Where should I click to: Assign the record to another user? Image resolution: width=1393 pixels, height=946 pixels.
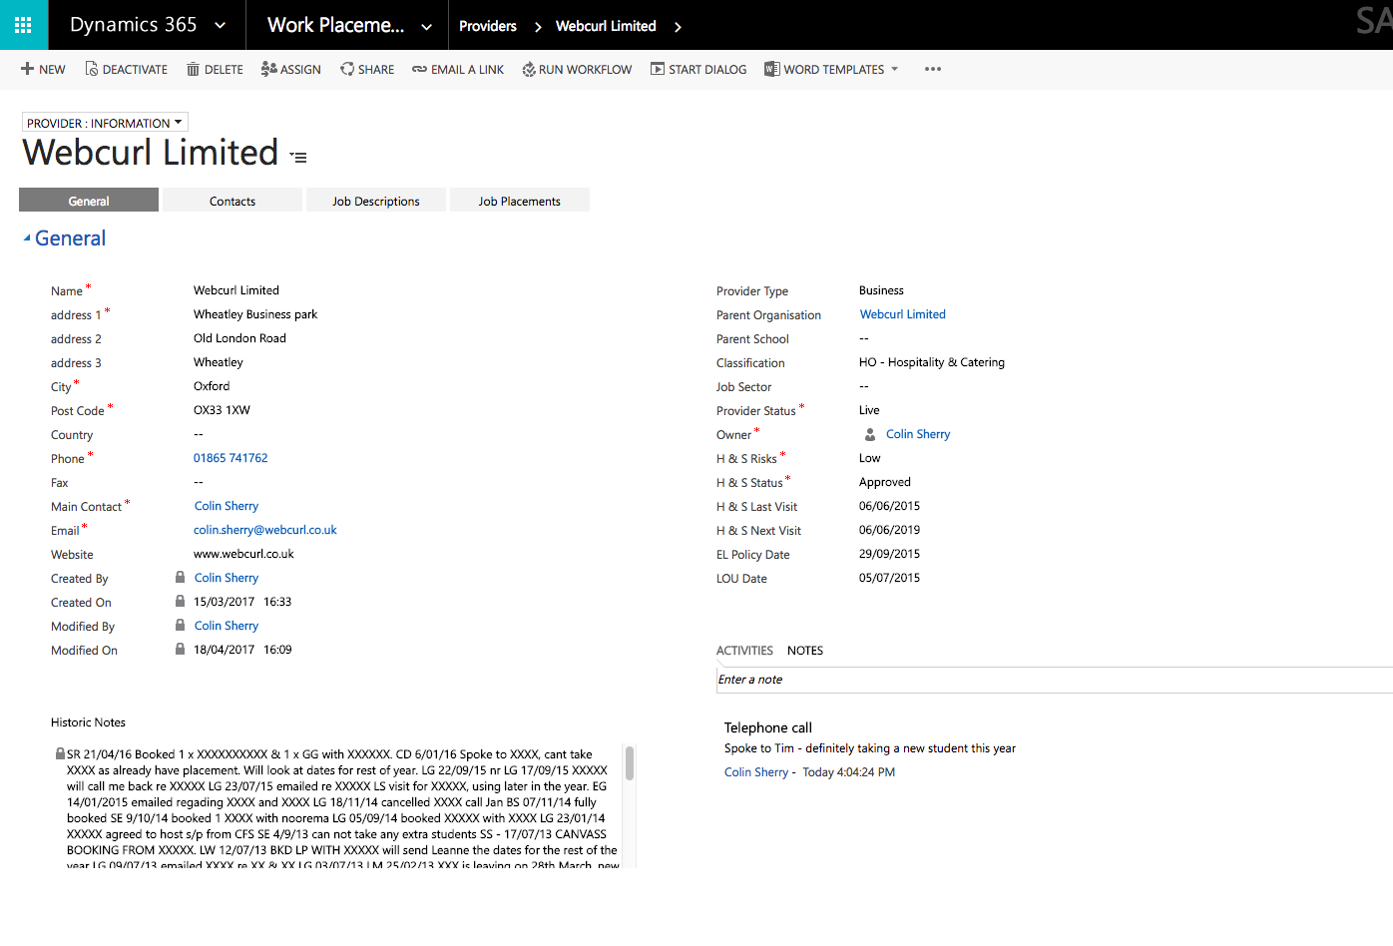[x=290, y=69]
